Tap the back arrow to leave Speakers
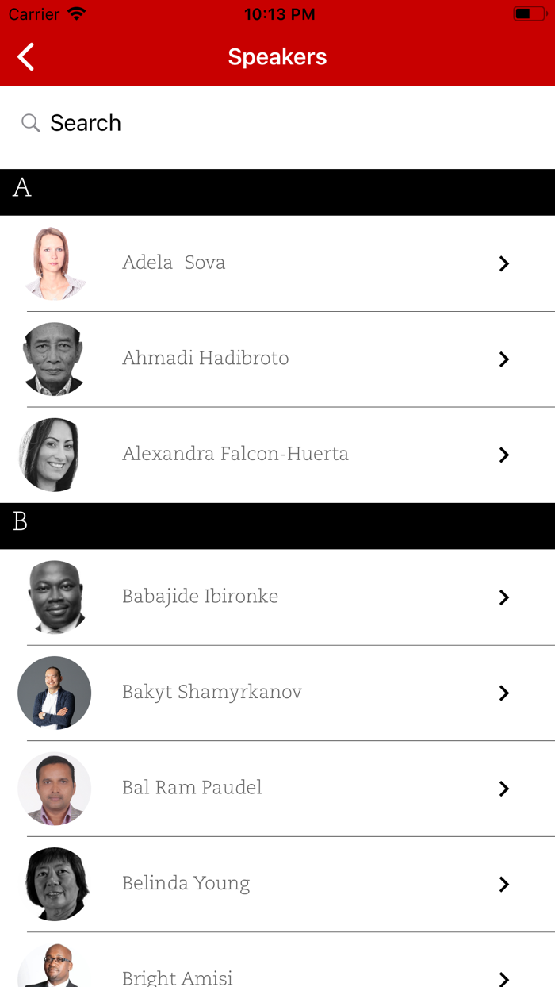Viewport: 555px width, 987px height. 25,56
